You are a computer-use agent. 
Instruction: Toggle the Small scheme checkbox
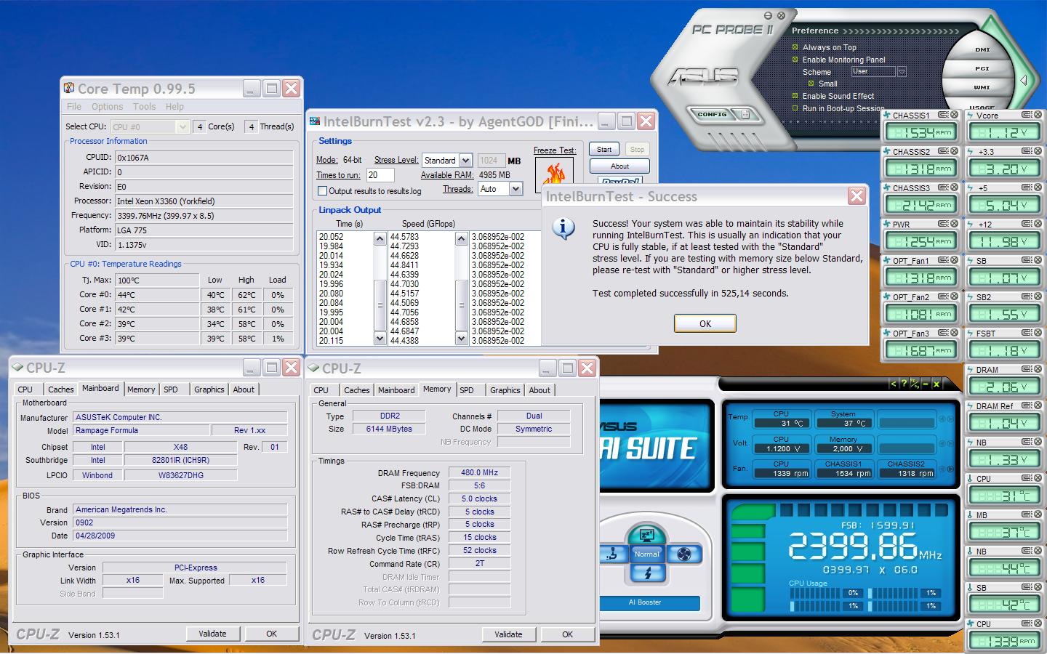point(811,84)
